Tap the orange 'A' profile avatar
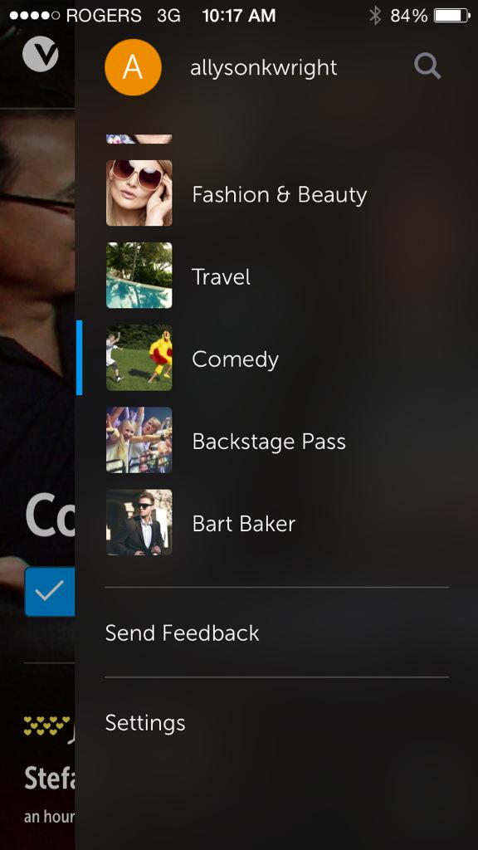This screenshot has height=850, width=478. [x=133, y=67]
